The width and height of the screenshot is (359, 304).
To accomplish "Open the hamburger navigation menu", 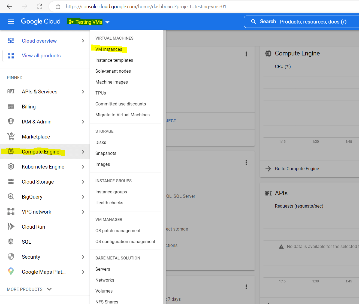I will pos(11,22).
